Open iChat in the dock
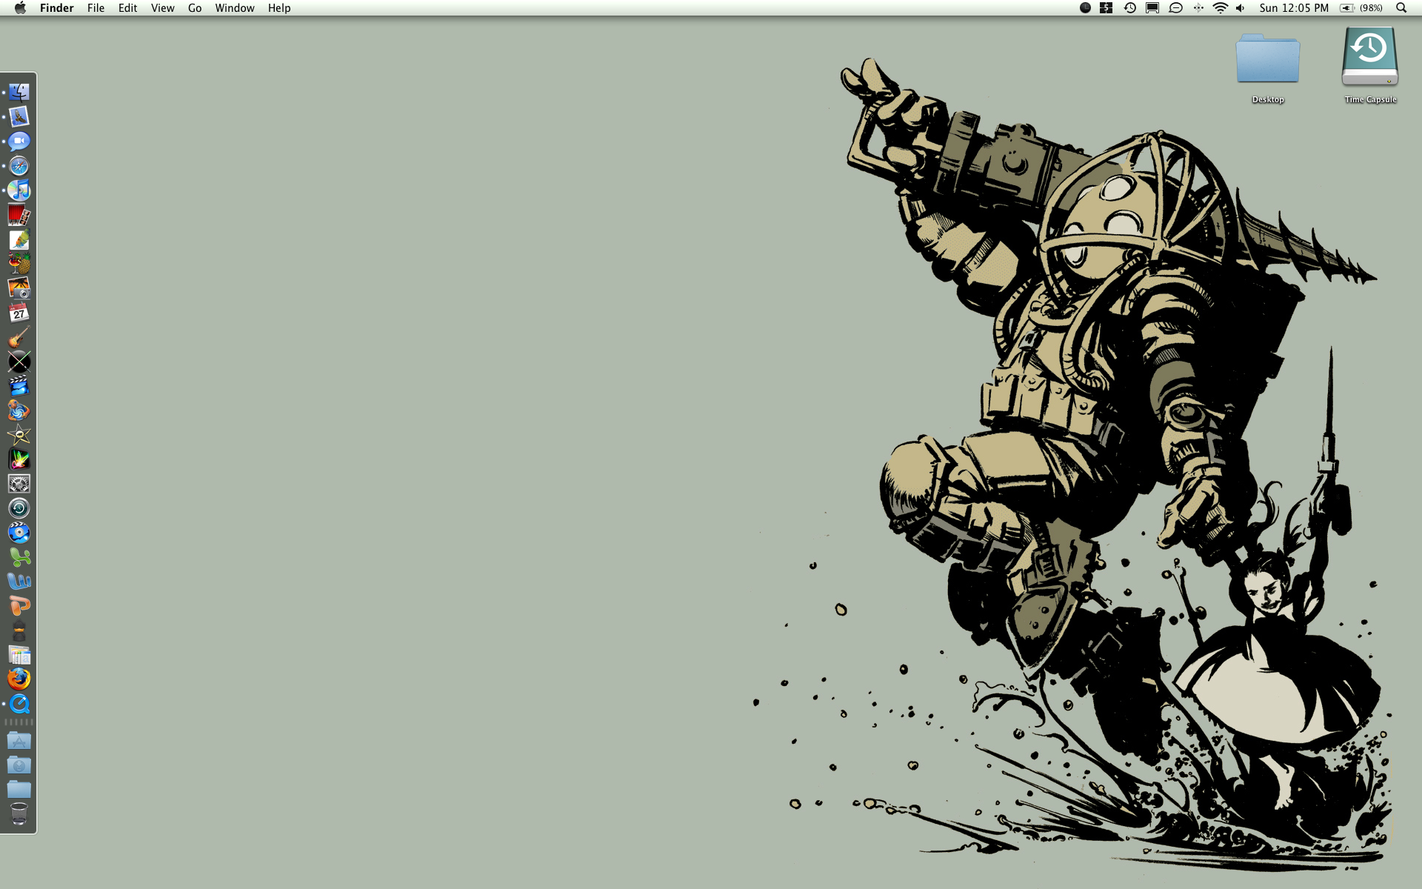The width and height of the screenshot is (1422, 889). [19, 141]
